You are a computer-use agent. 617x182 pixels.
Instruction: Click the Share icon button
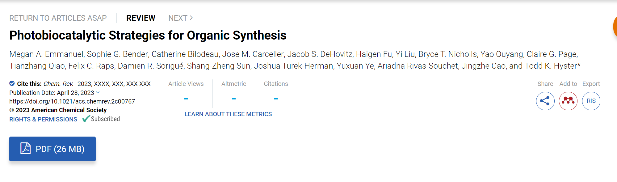[545, 101]
